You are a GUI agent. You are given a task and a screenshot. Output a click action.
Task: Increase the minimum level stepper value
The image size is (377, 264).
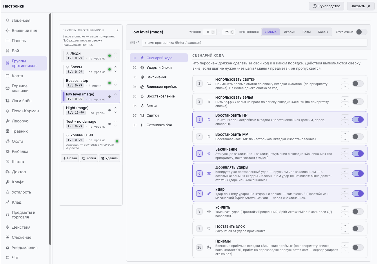pos(213,31)
